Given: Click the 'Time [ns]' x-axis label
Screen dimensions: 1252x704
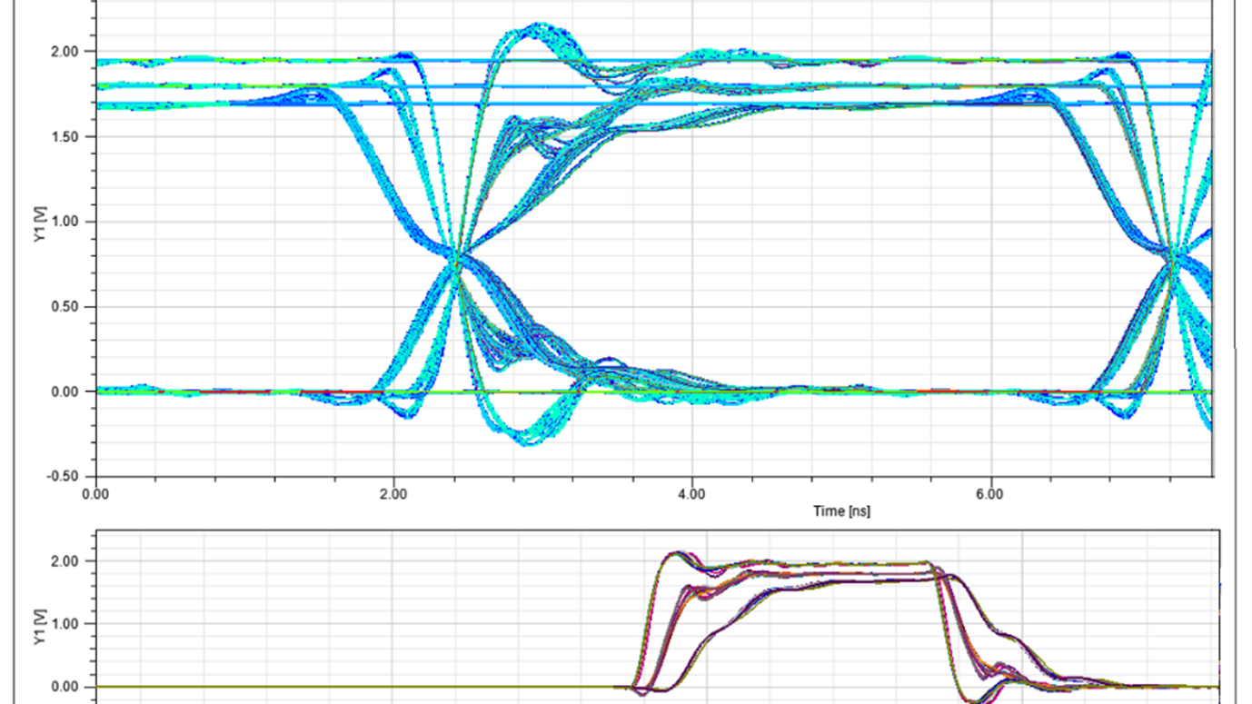Looking at the screenshot, I should [x=840, y=511].
